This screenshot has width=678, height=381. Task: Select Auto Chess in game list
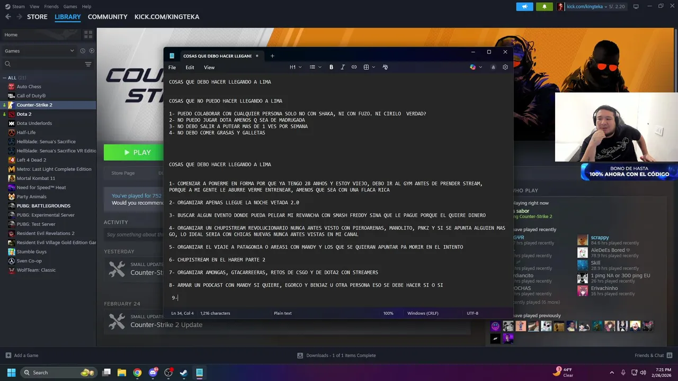pyautogui.click(x=29, y=86)
